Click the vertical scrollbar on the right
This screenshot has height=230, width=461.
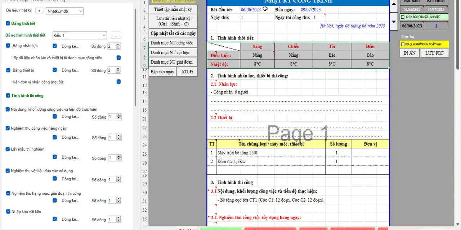pyautogui.click(x=458, y=36)
